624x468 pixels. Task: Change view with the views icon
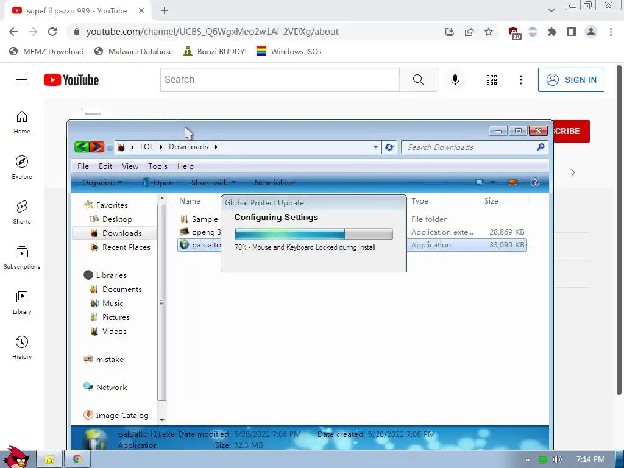[x=480, y=183]
